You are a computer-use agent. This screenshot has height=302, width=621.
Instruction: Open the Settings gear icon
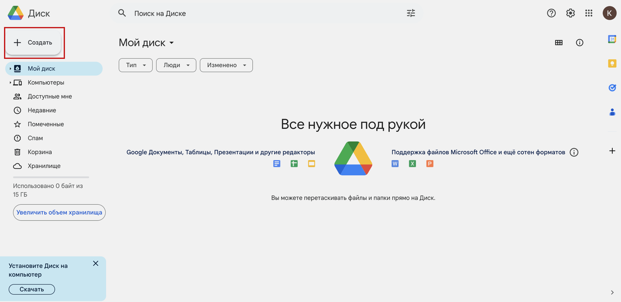point(570,13)
